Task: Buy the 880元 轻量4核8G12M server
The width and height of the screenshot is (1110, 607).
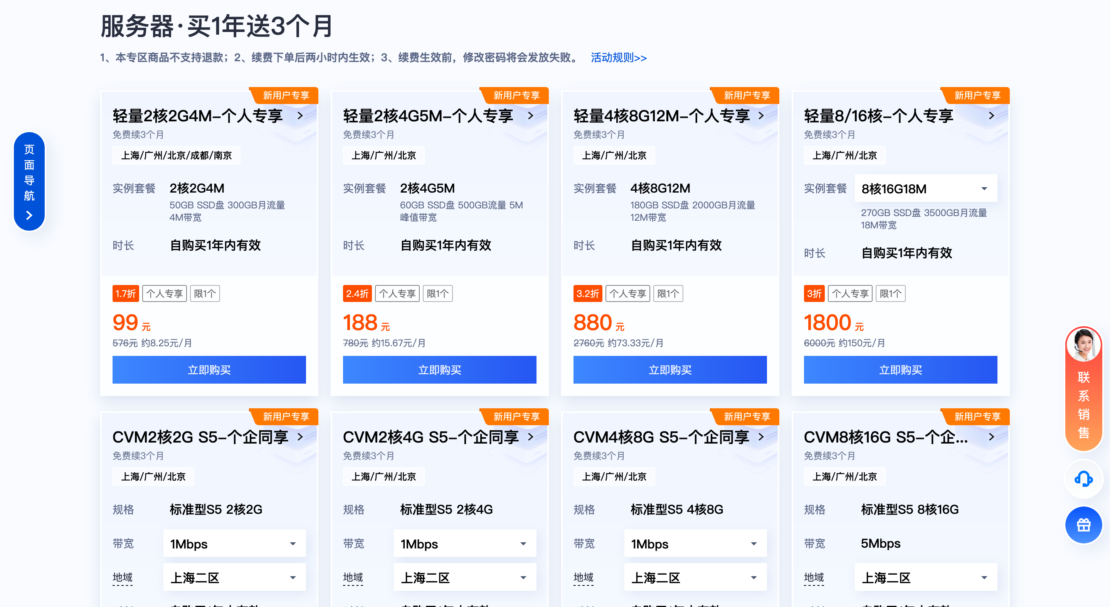Action: point(670,370)
